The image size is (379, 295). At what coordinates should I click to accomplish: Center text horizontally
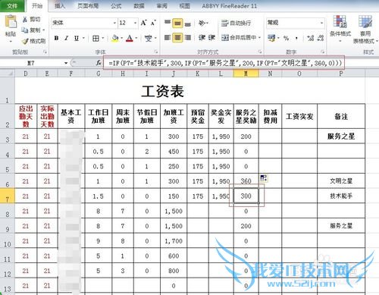pyautogui.click(x=177, y=38)
